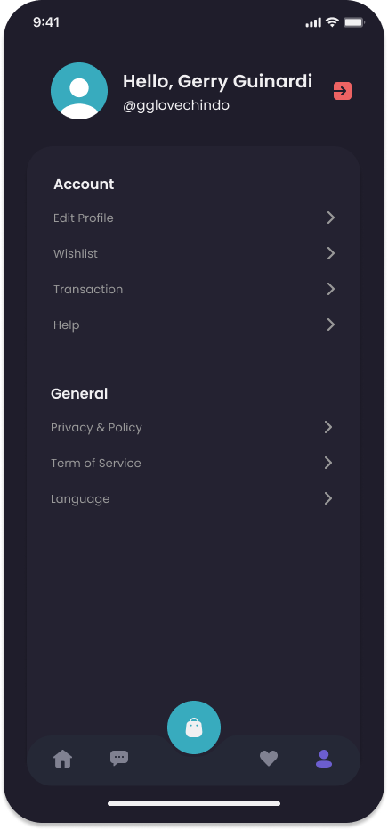Screen dimensions: 388x830
Task: Tap the battery status icon
Action: click(354, 22)
